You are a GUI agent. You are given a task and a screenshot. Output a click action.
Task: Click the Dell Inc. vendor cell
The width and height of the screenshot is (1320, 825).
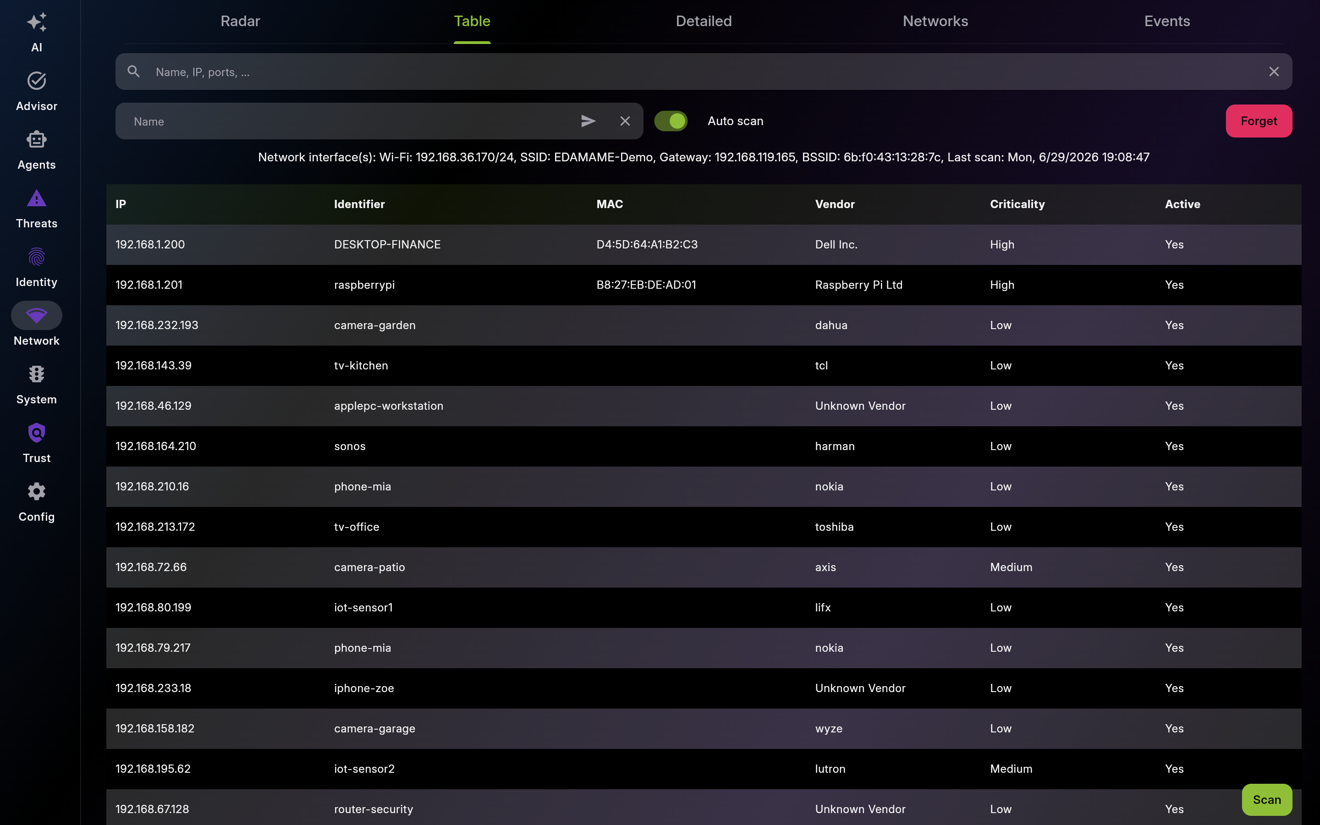coord(836,244)
